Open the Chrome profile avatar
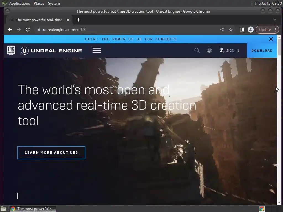The image size is (283, 212). pos(250,30)
